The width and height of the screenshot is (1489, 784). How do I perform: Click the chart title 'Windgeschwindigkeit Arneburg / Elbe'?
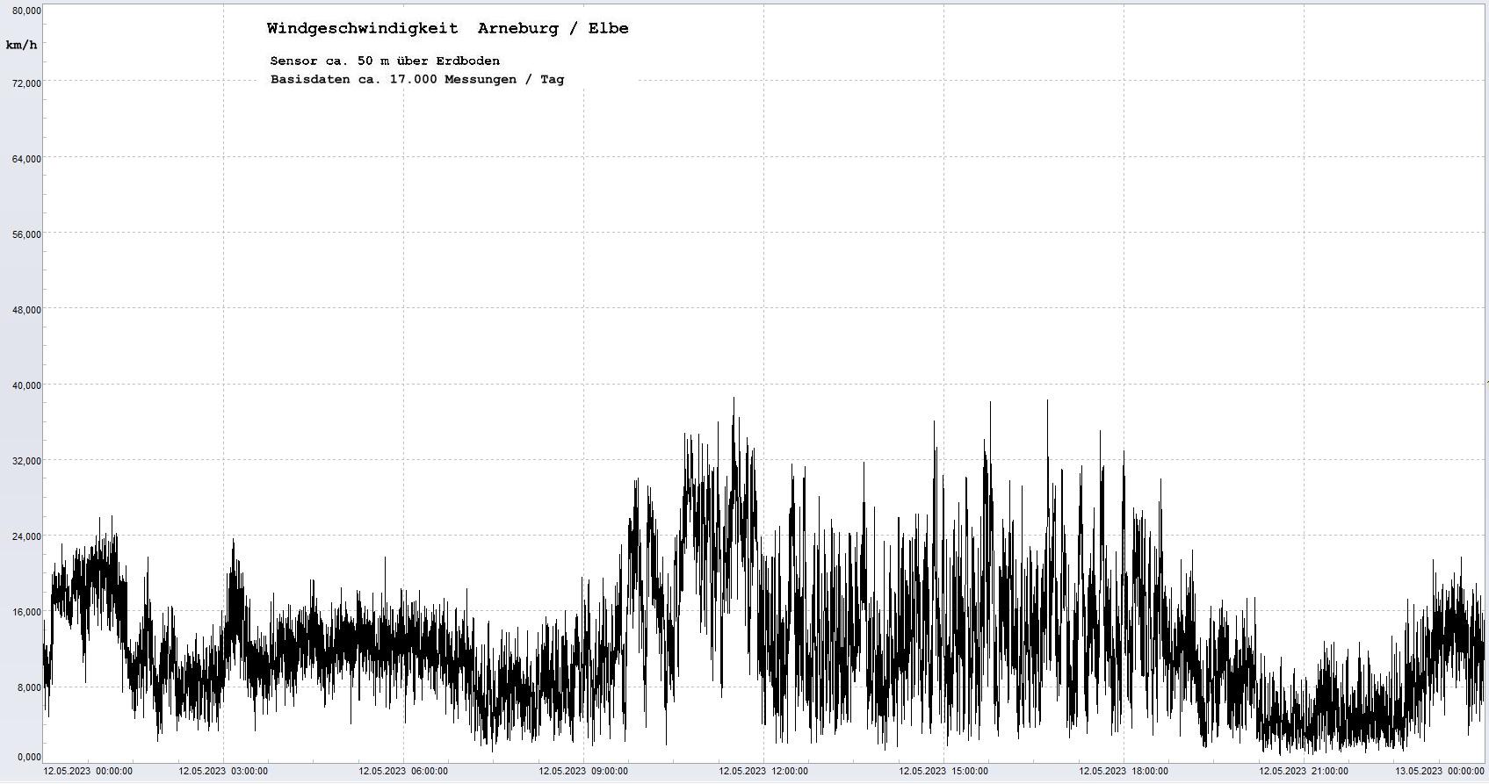[447, 28]
